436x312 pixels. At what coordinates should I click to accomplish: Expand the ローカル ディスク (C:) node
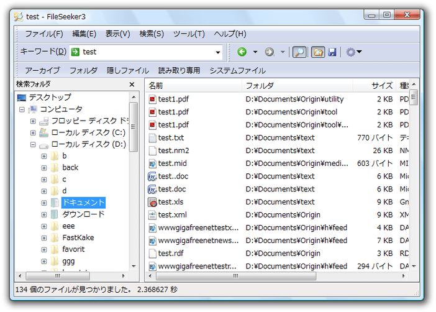click(x=33, y=133)
